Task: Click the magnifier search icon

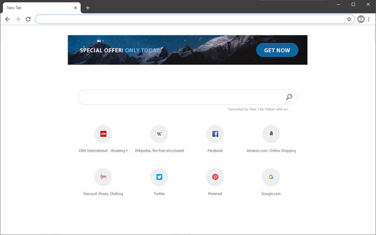Action: [289, 97]
